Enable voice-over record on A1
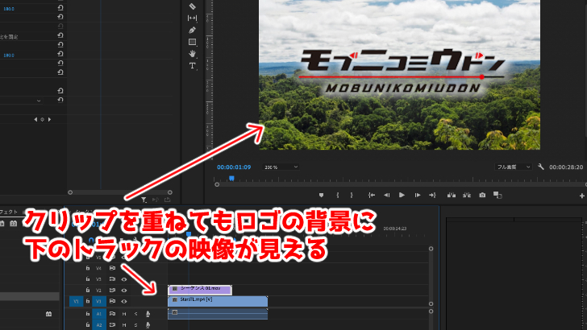 click(x=148, y=314)
